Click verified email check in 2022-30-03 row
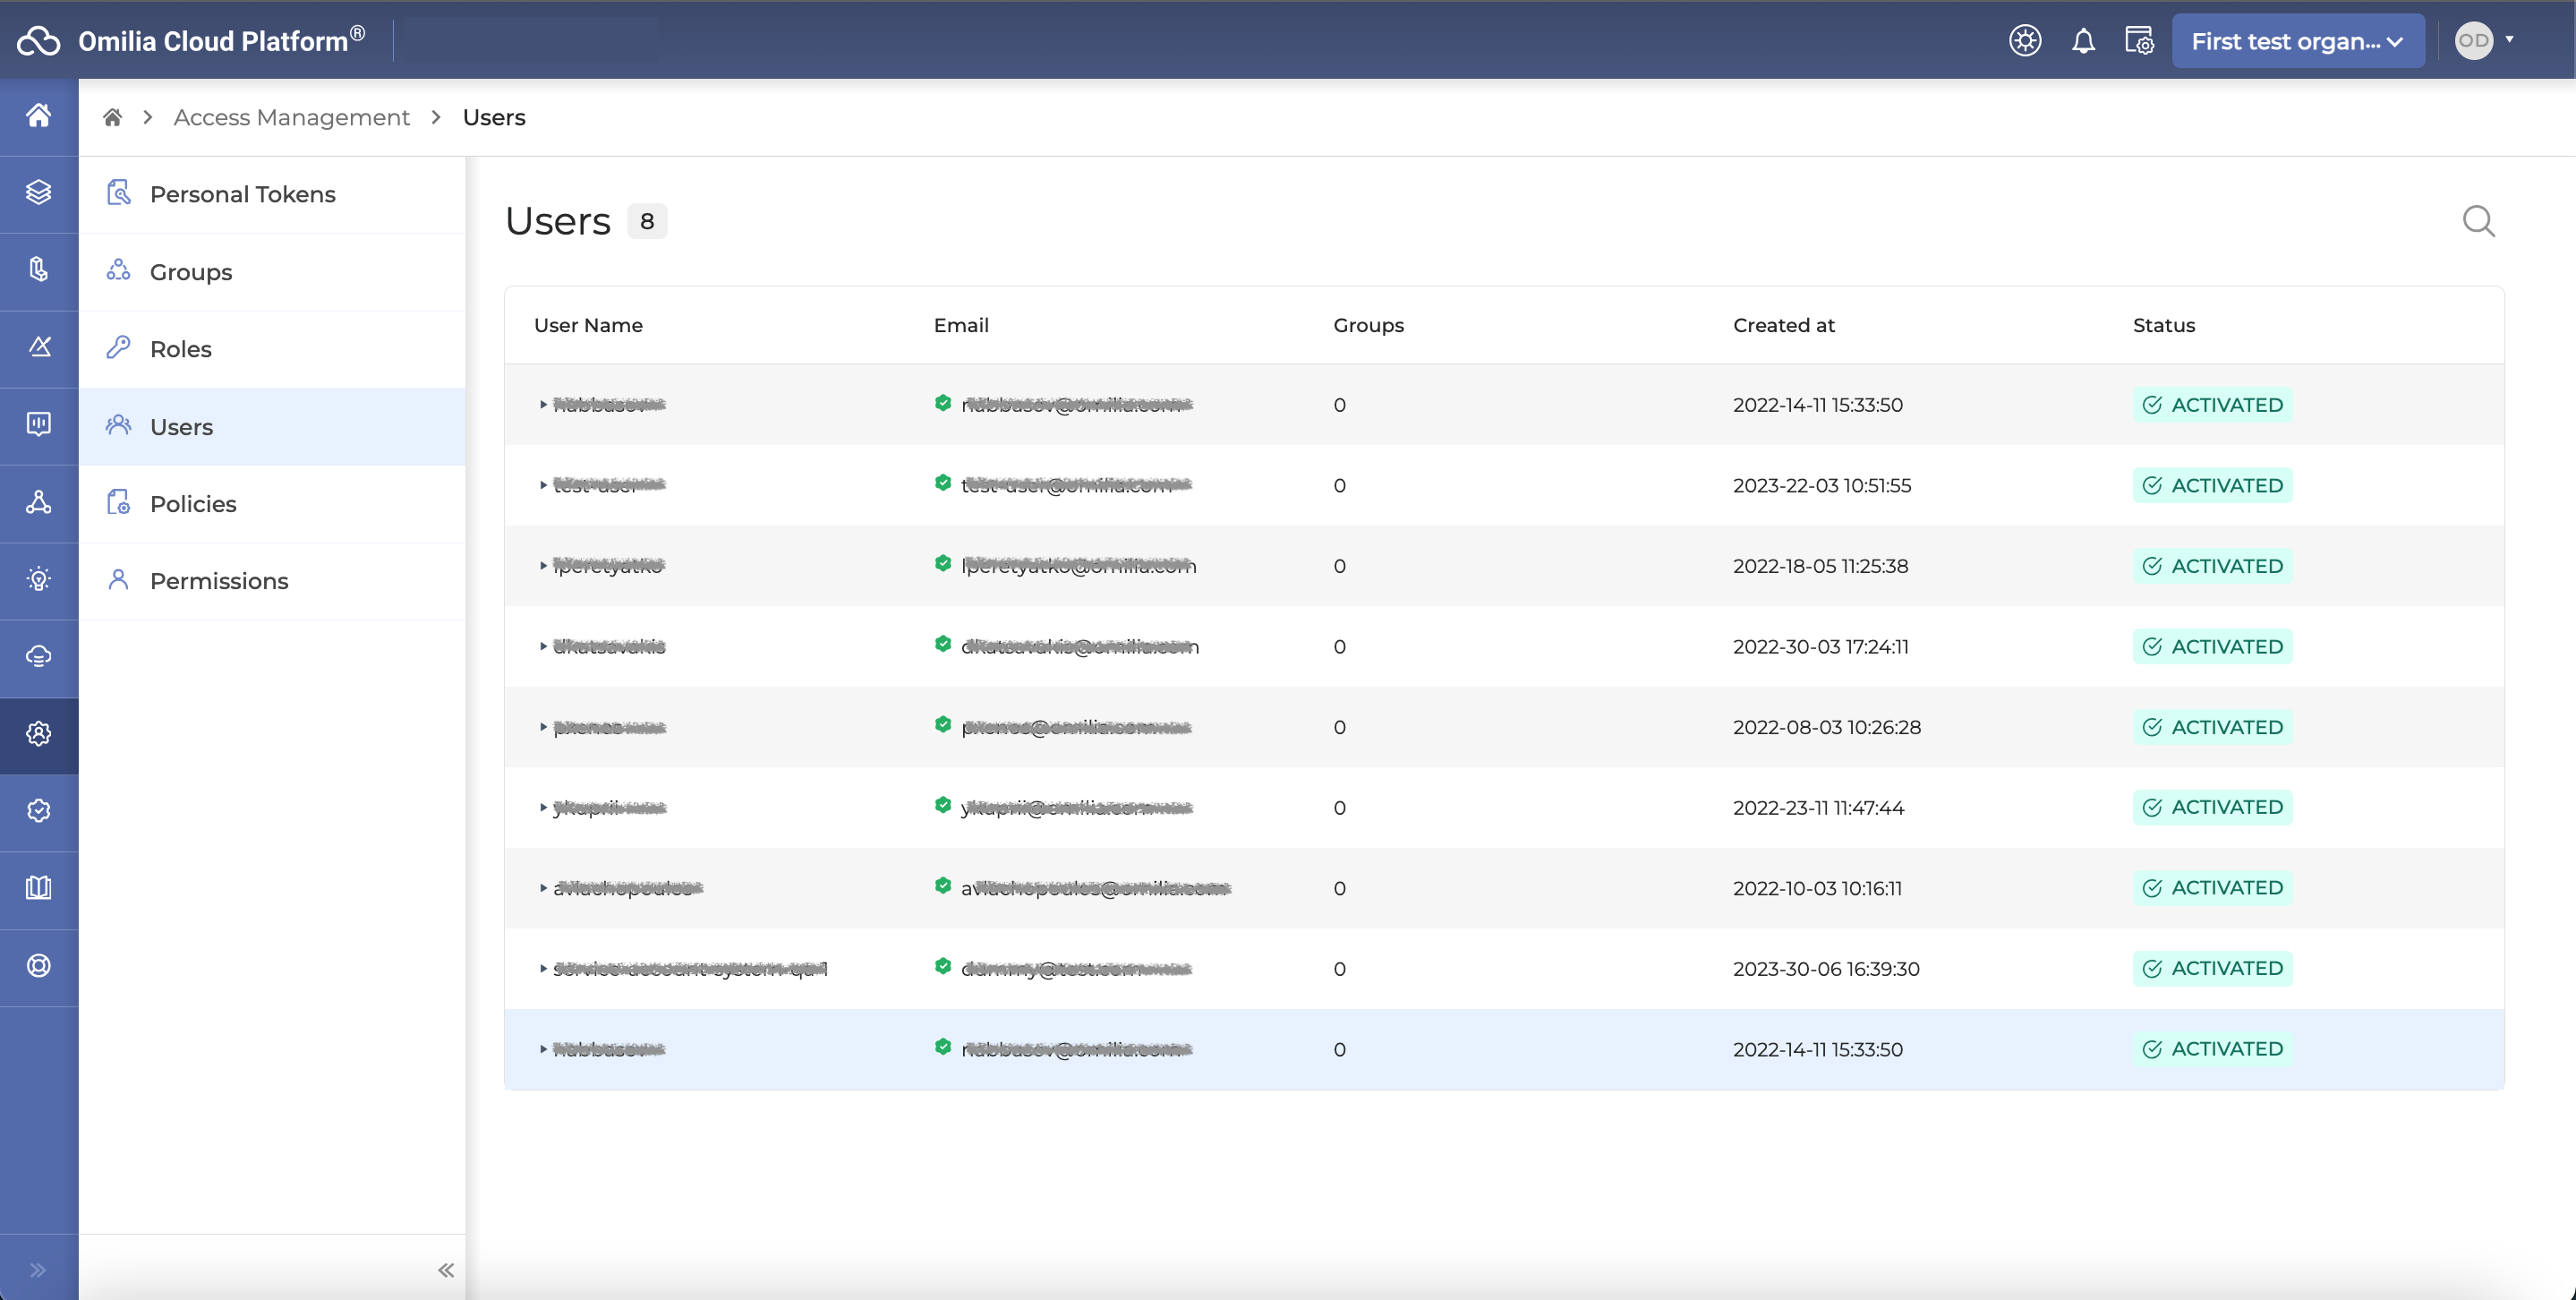This screenshot has width=2576, height=1300. pos(942,644)
